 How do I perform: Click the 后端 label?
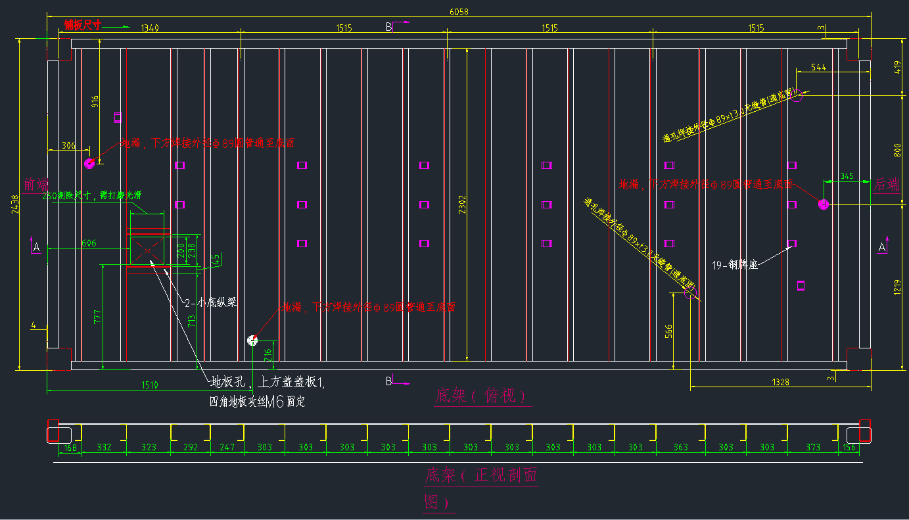click(x=887, y=185)
